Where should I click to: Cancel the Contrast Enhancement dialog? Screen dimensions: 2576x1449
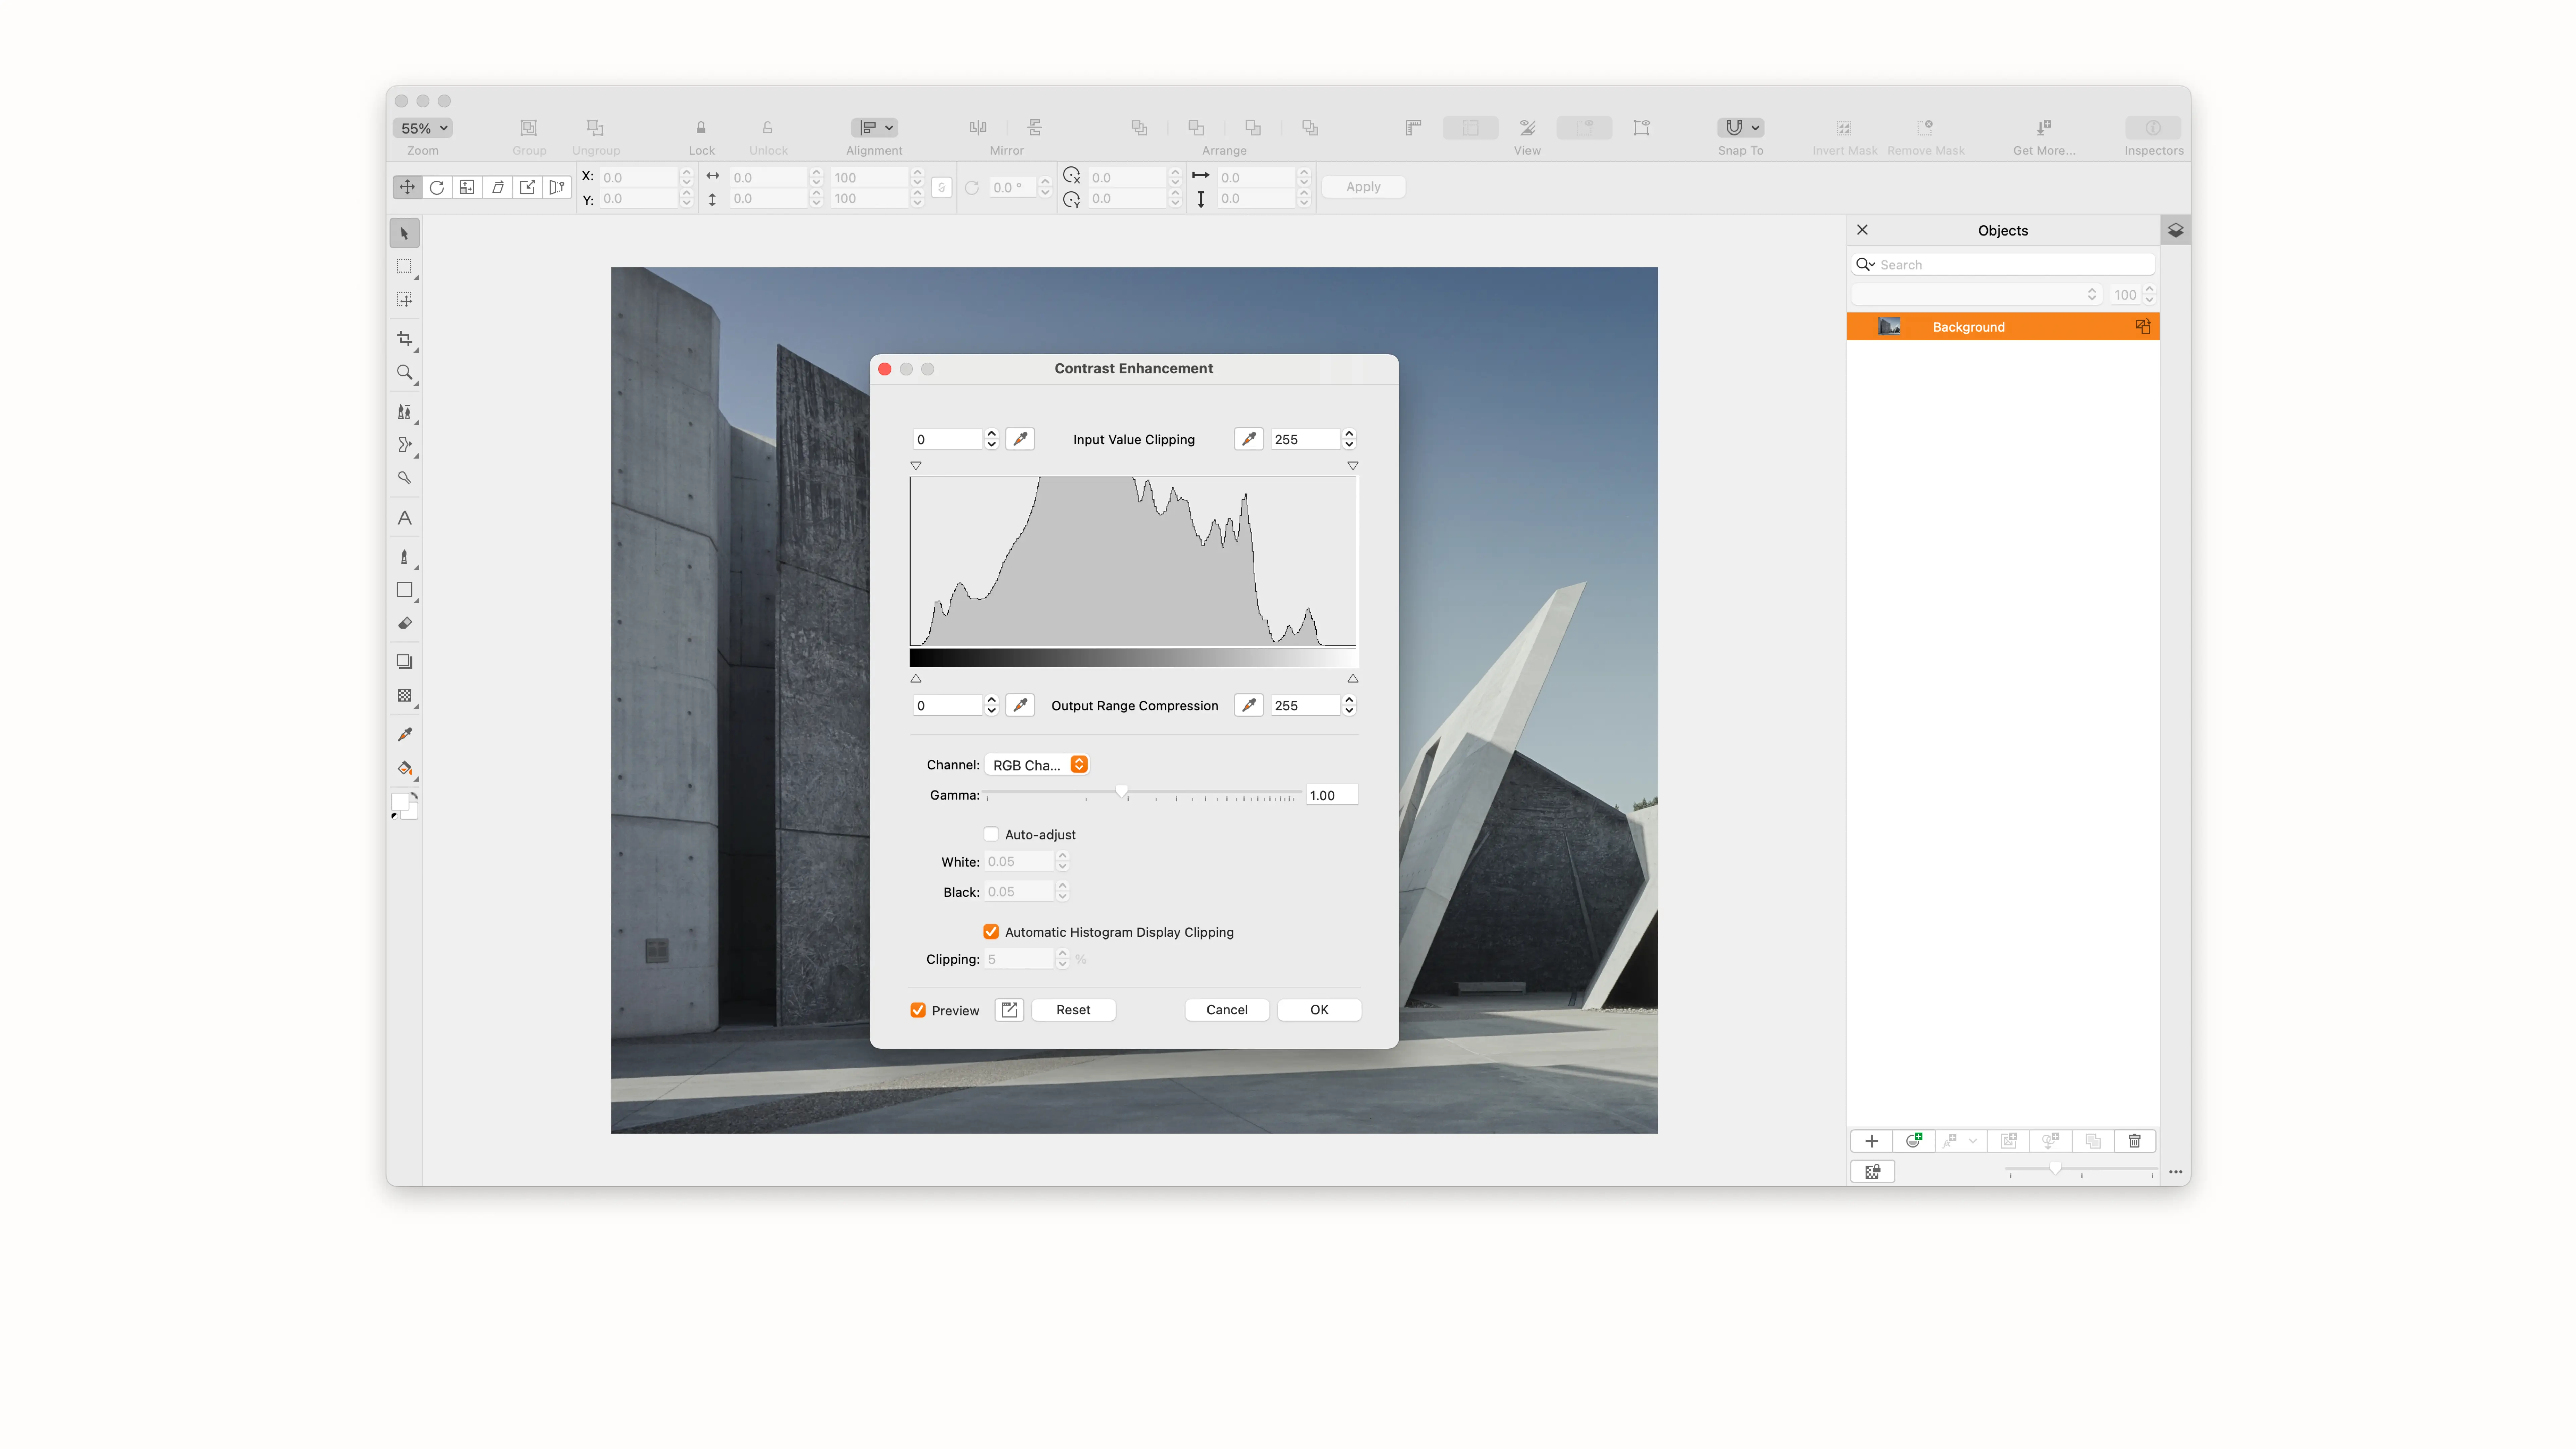click(1227, 1010)
